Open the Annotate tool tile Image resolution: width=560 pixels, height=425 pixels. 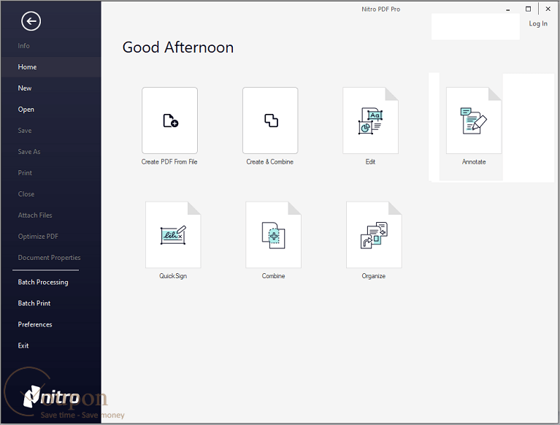(474, 120)
